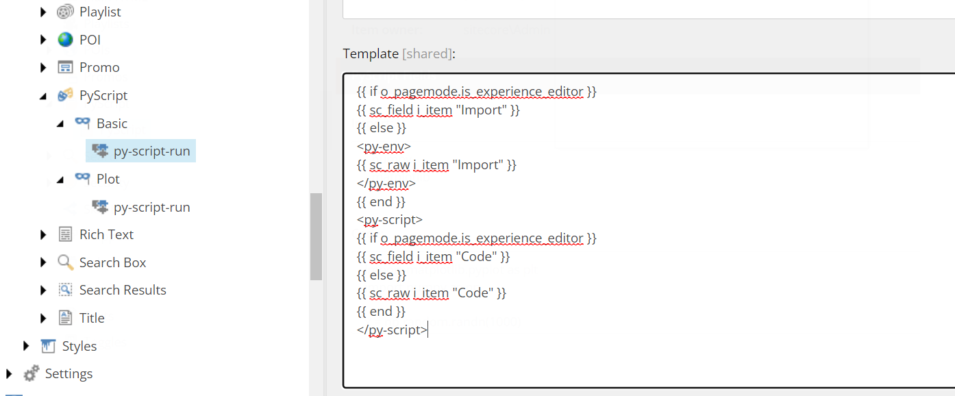Collapse the PyScript tree node

[43, 96]
